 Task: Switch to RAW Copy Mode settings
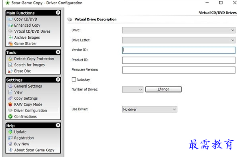coord(28,104)
